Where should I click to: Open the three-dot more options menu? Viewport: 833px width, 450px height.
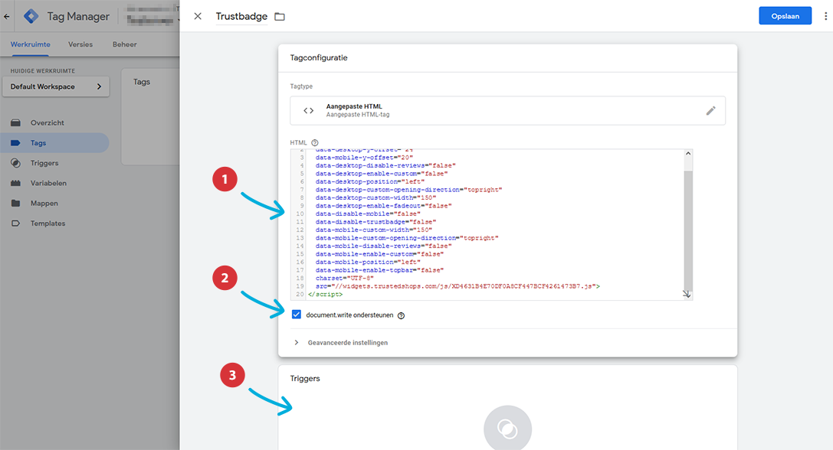[825, 16]
